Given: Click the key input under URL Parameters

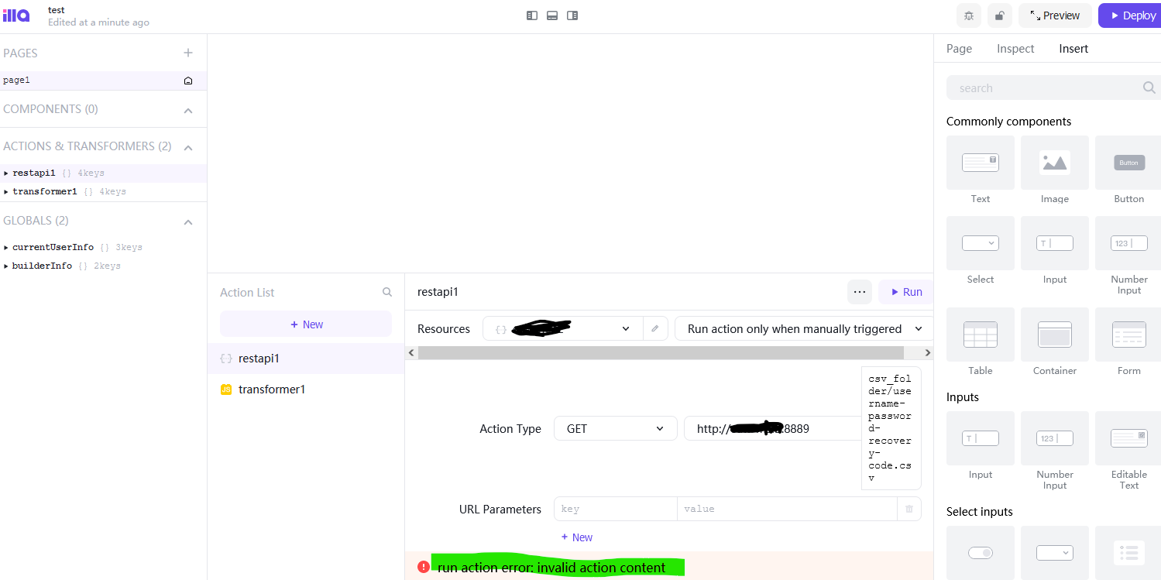Looking at the screenshot, I should (615, 509).
